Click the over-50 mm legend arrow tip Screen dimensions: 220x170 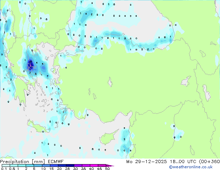click(110, 165)
